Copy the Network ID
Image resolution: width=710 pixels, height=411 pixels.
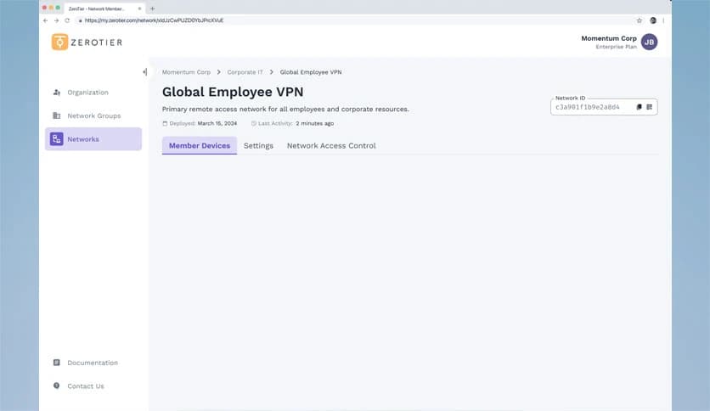tap(639, 107)
